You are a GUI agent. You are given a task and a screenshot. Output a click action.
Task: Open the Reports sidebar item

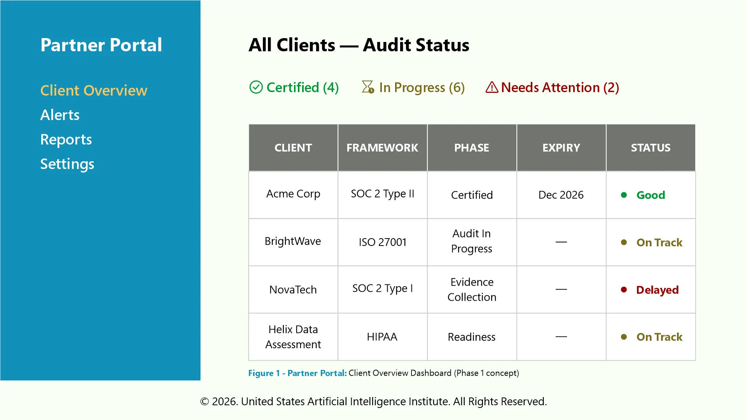pos(66,139)
